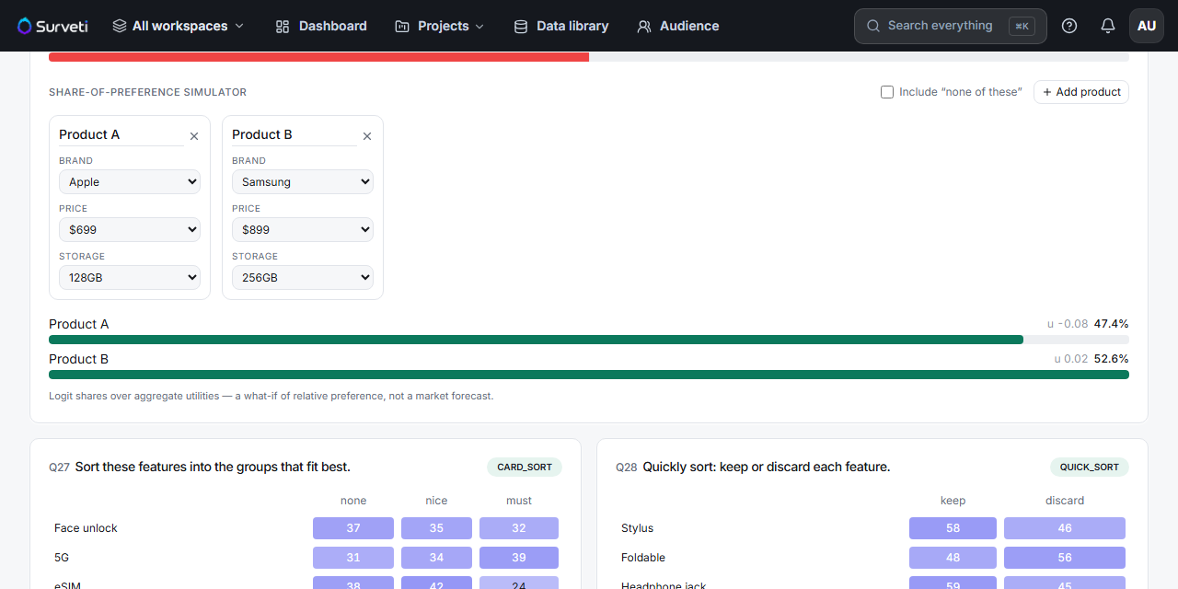Open the notifications bell

[1108, 26]
